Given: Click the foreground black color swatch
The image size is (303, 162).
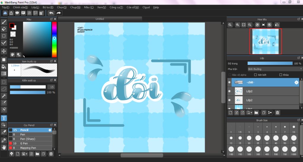Looking at the screenshot, I should pos(12,25).
